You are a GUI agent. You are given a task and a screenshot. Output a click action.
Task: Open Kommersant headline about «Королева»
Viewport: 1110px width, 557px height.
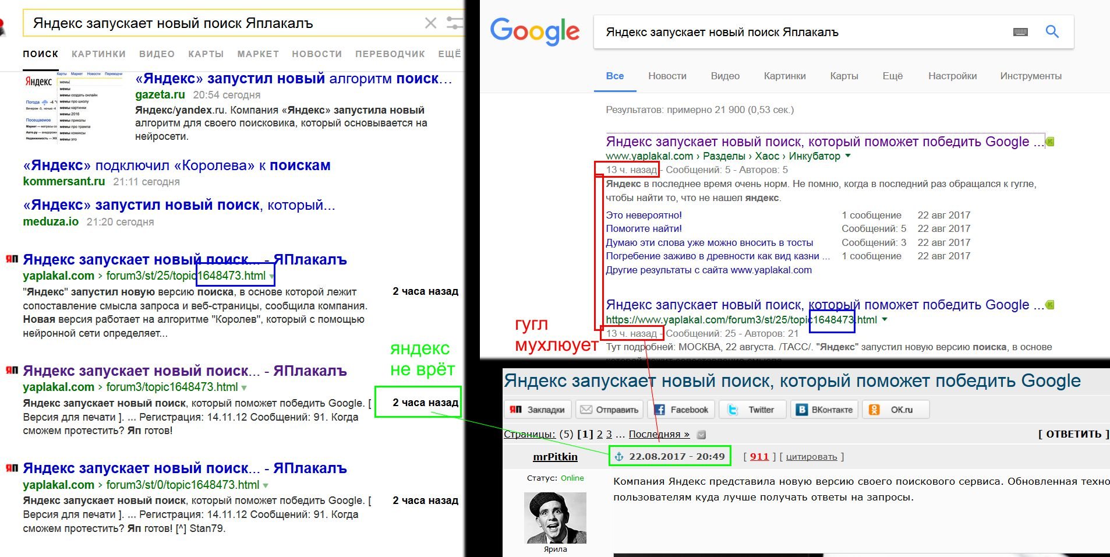(176, 165)
